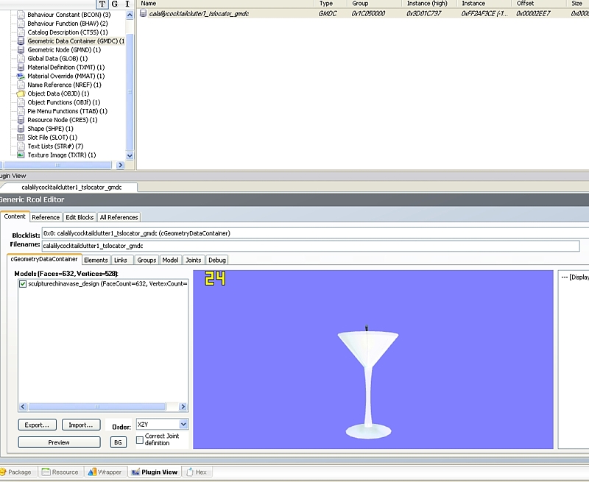Screen dimensions: 589x482
Task: Click the Export... button
Action: (37, 425)
